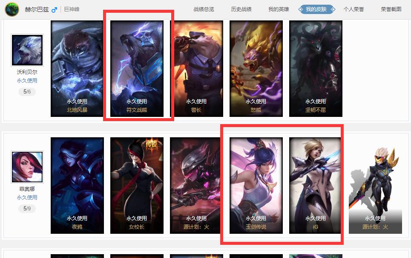The height and width of the screenshot is (258, 411).
Task: Select the 符文战熊 skin thumbnail
Action: point(137,68)
